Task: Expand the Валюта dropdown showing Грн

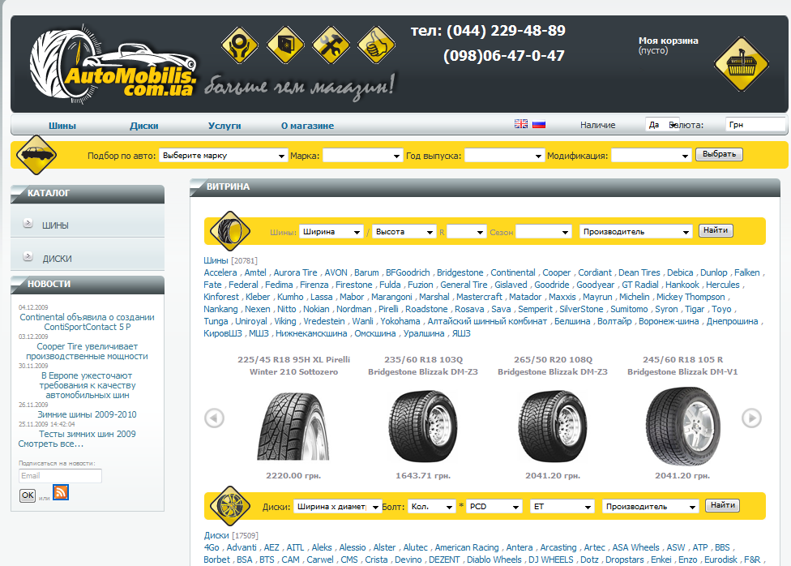Action: click(755, 125)
